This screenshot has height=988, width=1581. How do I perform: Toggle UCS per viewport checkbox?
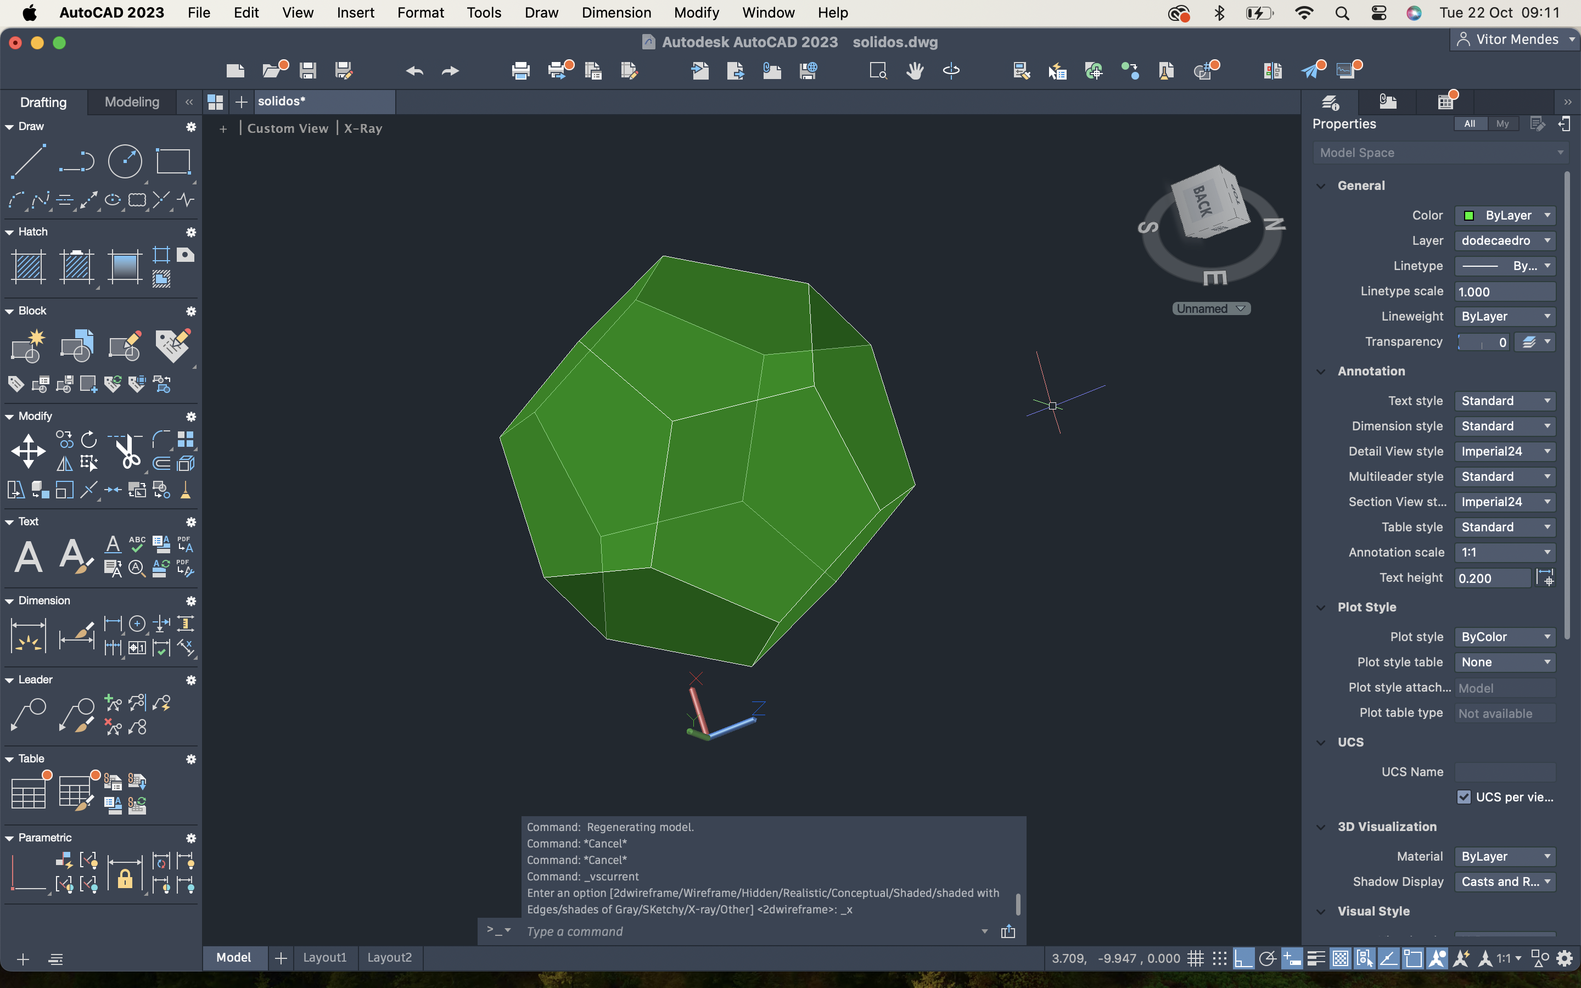coord(1464,796)
